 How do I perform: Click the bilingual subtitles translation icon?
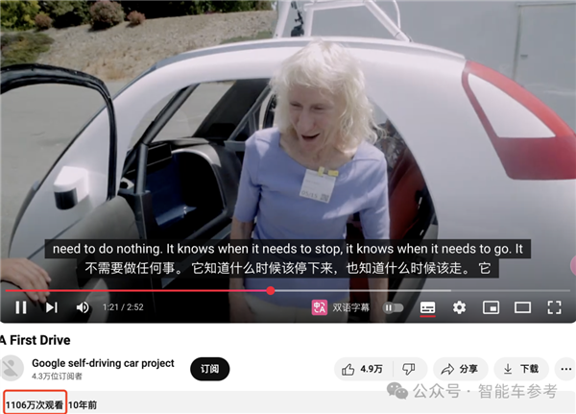click(320, 307)
